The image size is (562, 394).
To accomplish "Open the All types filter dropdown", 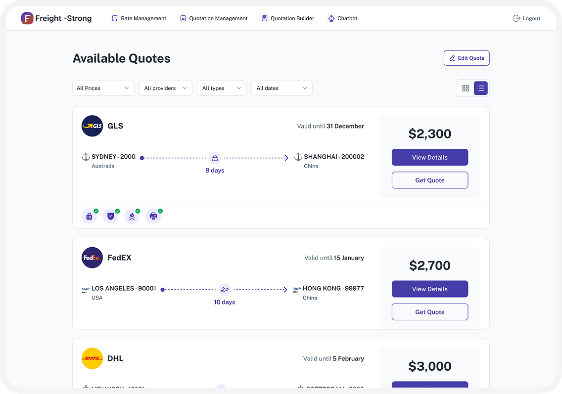I will point(222,88).
